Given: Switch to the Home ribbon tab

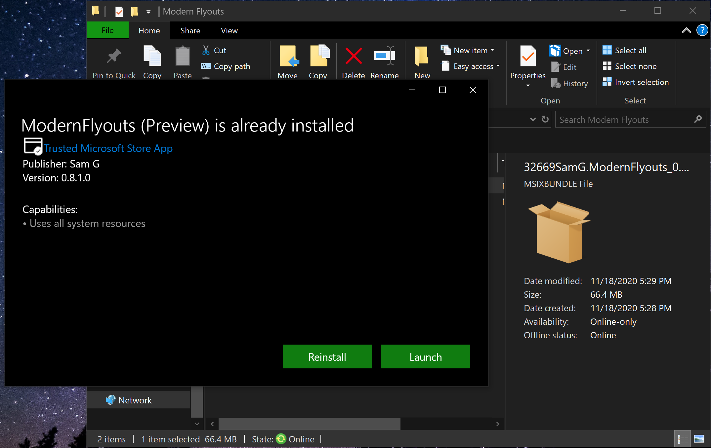Looking at the screenshot, I should coord(149,30).
